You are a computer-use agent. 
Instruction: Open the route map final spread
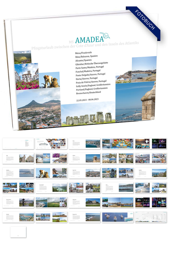point(151,217)
